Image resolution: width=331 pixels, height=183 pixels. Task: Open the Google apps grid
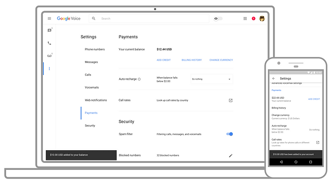pos(245,19)
